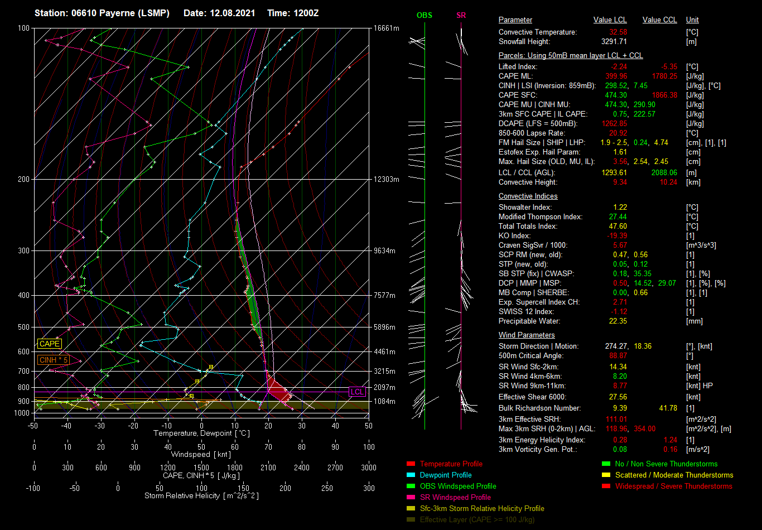This screenshot has height=530, width=762.
Task: Select the green OBS Windspeed Profile swatch
Action: pyautogui.click(x=411, y=486)
